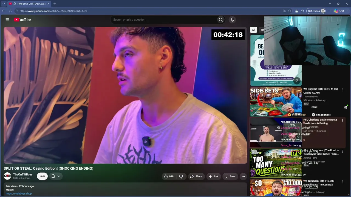
Task: Open the 'TOO MANY QUESTIONS' video thumbnail
Action: click(276, 163)
